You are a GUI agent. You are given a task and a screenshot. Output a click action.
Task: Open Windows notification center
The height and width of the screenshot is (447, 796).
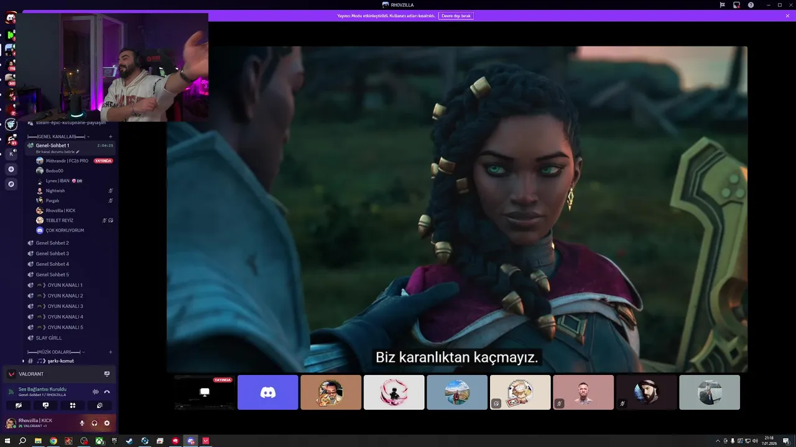click(786, 441)
